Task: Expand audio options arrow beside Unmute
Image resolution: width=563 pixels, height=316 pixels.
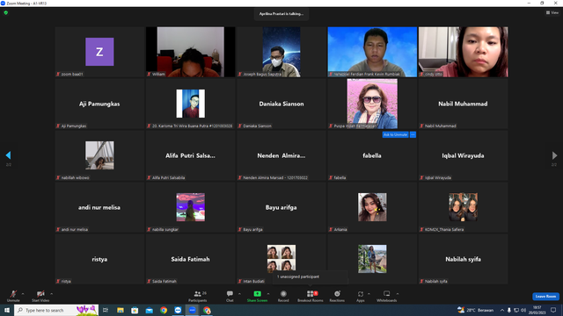Action: (x=23, y=294)
